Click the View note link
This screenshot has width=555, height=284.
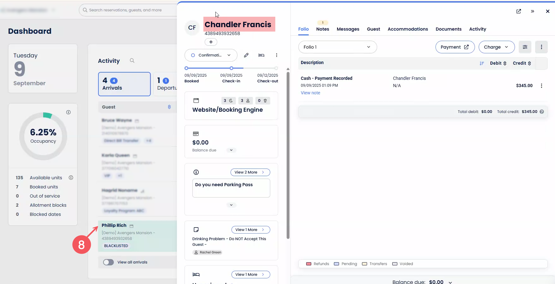pyautogui.click(x=311, y=93)
